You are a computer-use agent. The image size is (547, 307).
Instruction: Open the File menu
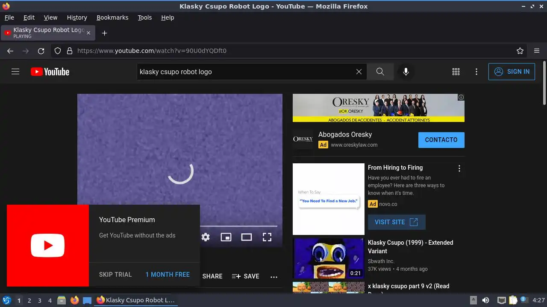(x=9, y=17)
